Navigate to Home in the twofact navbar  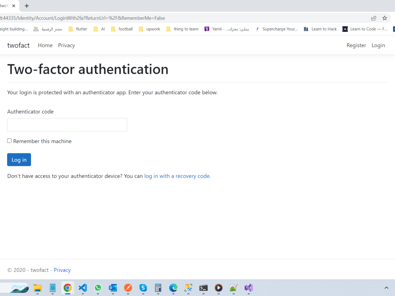45,45
